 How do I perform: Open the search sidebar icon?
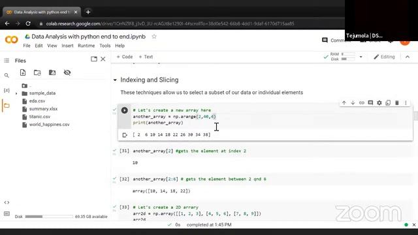pyautogui.click(x=7, y=76)
